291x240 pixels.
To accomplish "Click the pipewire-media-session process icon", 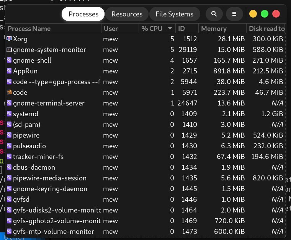I will click(x=9, y=178).
